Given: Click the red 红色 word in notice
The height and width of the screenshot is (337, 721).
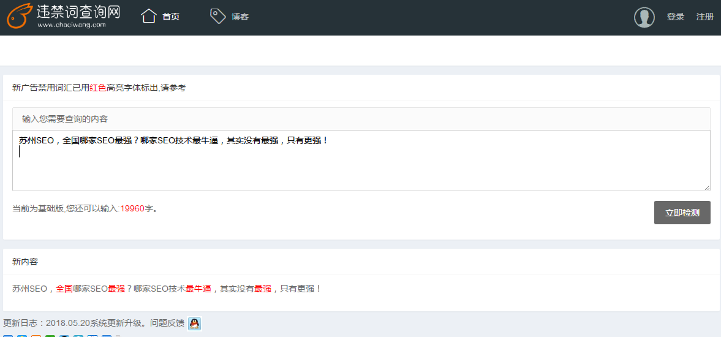Looking at the screenshot, I should pyautogui.click(x=98, y=88).
